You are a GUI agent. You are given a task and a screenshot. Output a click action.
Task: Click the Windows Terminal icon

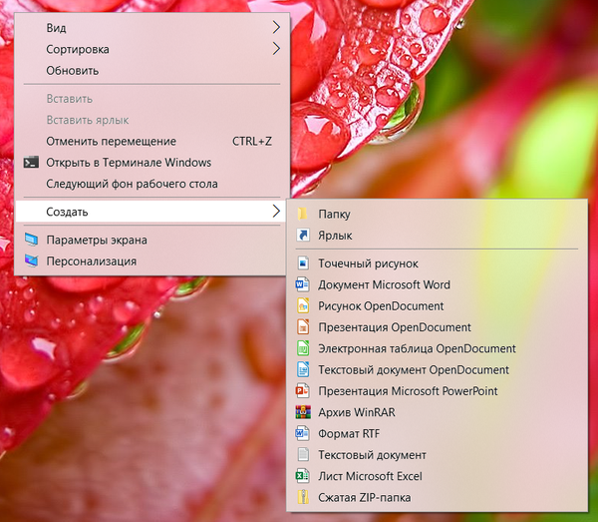coord(31,163)
